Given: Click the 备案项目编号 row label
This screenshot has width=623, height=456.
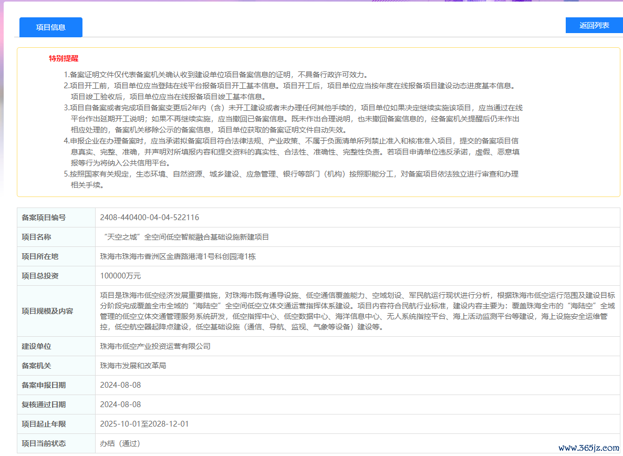Looking at the screenshot, I should 44,217.
